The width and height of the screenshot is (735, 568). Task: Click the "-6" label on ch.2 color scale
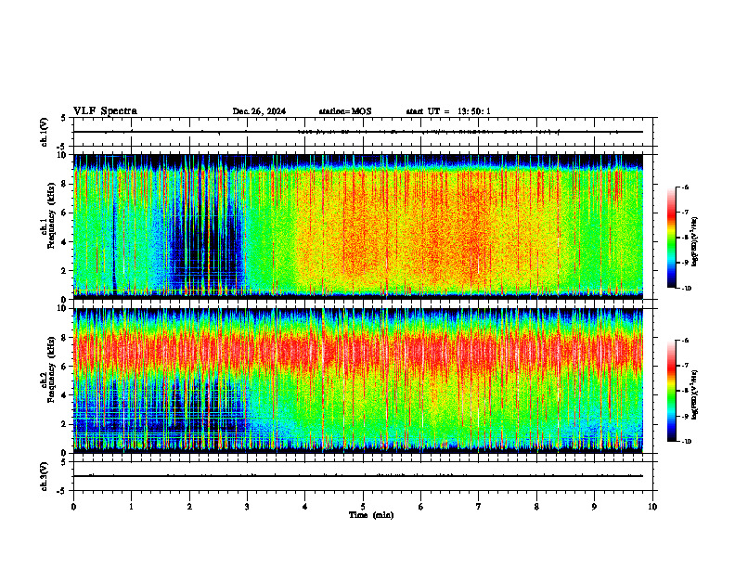coord(685,341)
